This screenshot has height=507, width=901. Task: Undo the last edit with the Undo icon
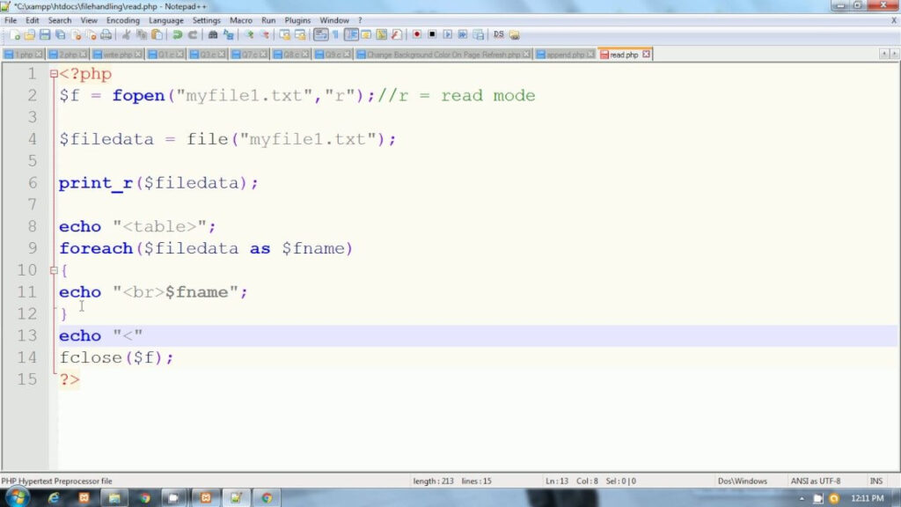[178, 35]
